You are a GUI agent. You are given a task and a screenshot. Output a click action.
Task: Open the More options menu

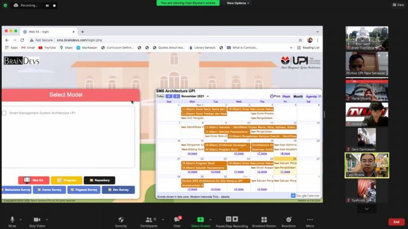click(x=310, y=222)
